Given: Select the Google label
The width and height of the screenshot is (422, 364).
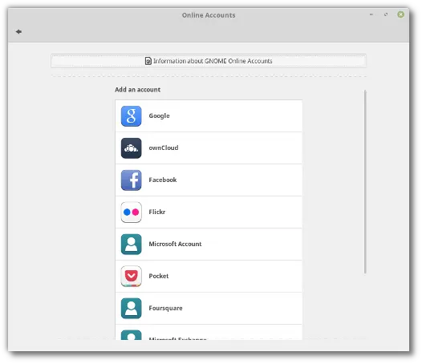Looking at the screenshot, I should (159, 115).
